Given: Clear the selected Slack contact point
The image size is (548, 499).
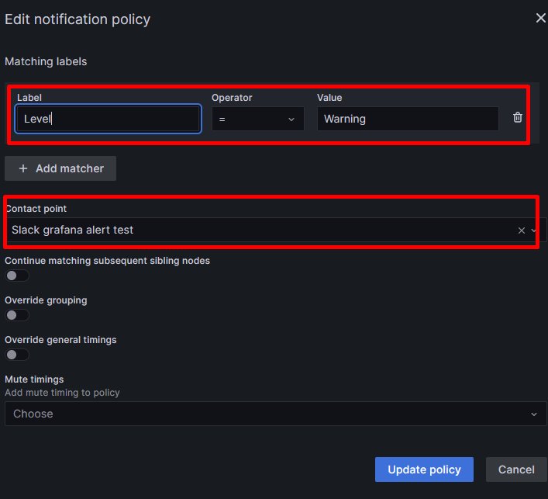Looking at the screenshot, I should [522, 230].
